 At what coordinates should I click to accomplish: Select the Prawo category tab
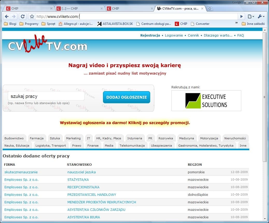click(77, 145)
